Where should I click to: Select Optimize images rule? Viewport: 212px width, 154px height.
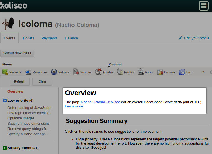[x=21, y=118]
